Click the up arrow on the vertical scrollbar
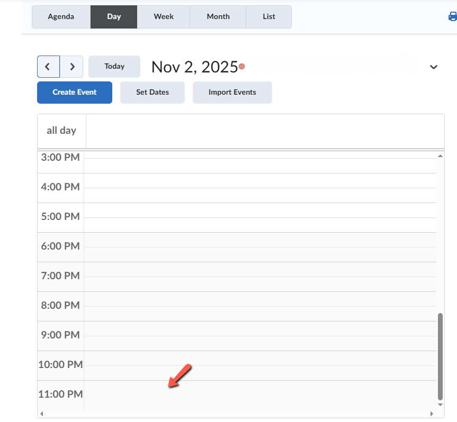This screenshot has width=457, height=422. (440, 155)
